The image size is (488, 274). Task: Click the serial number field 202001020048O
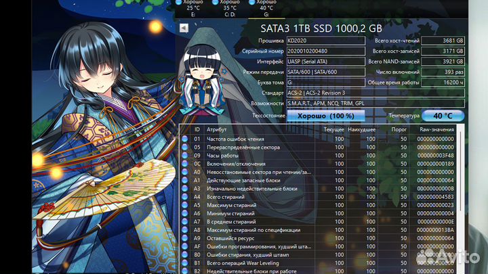pyautogui.click(x=325, y=51)
